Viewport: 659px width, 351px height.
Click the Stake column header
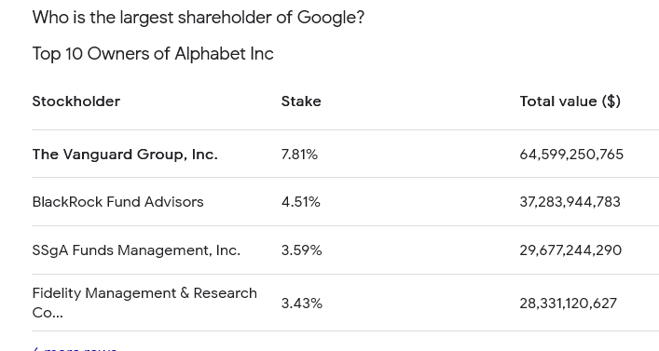click(x=301, y=101)
